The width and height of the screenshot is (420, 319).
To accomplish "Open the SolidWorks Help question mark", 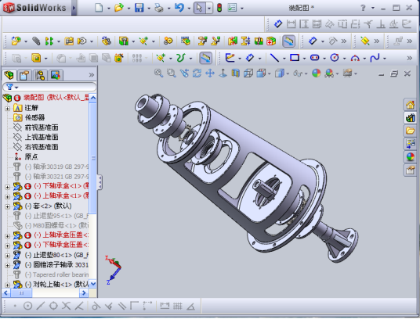I will pos(363,8).
